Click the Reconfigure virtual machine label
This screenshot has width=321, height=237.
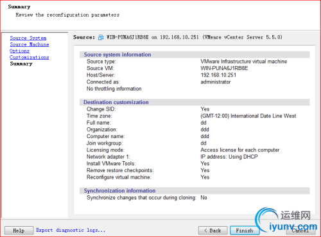(x=119, y=177)
